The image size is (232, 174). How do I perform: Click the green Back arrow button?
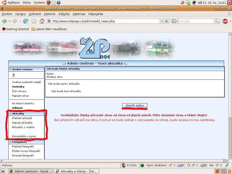(x=4, y=21)
